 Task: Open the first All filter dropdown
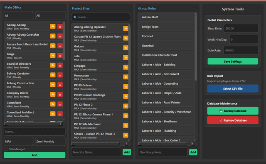19,16
